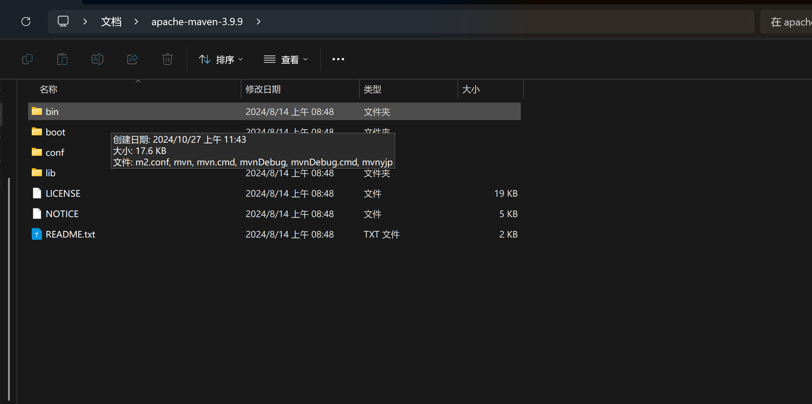Sort by 名称 column header
The image size is (812, 404).
(49, 89)
